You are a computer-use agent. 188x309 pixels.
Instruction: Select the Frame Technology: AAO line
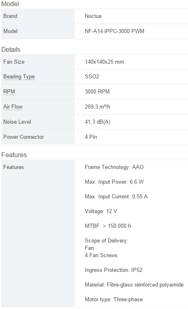[114, 167]
